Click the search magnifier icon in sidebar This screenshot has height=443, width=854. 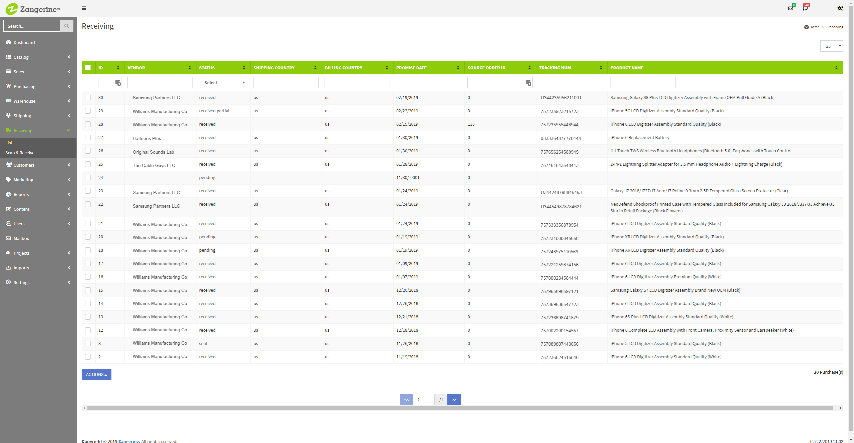pos(67,26)
